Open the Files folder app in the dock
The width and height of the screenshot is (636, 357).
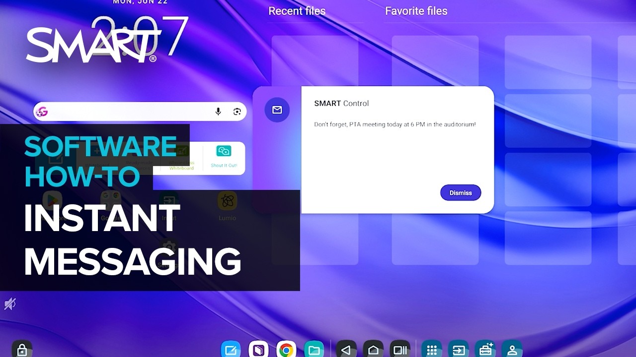[314, 350]
